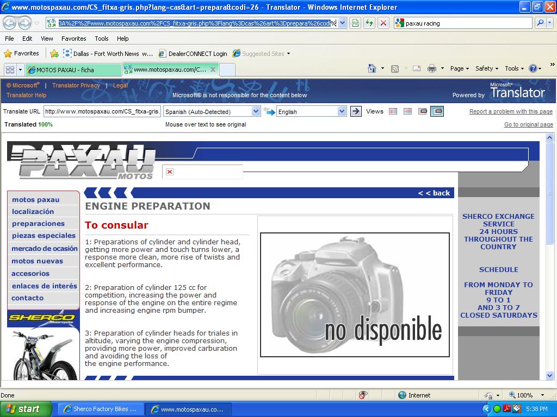
Task: Close the motospaxau translator tab
Action: pyautogui.click(x=213, y=69)
